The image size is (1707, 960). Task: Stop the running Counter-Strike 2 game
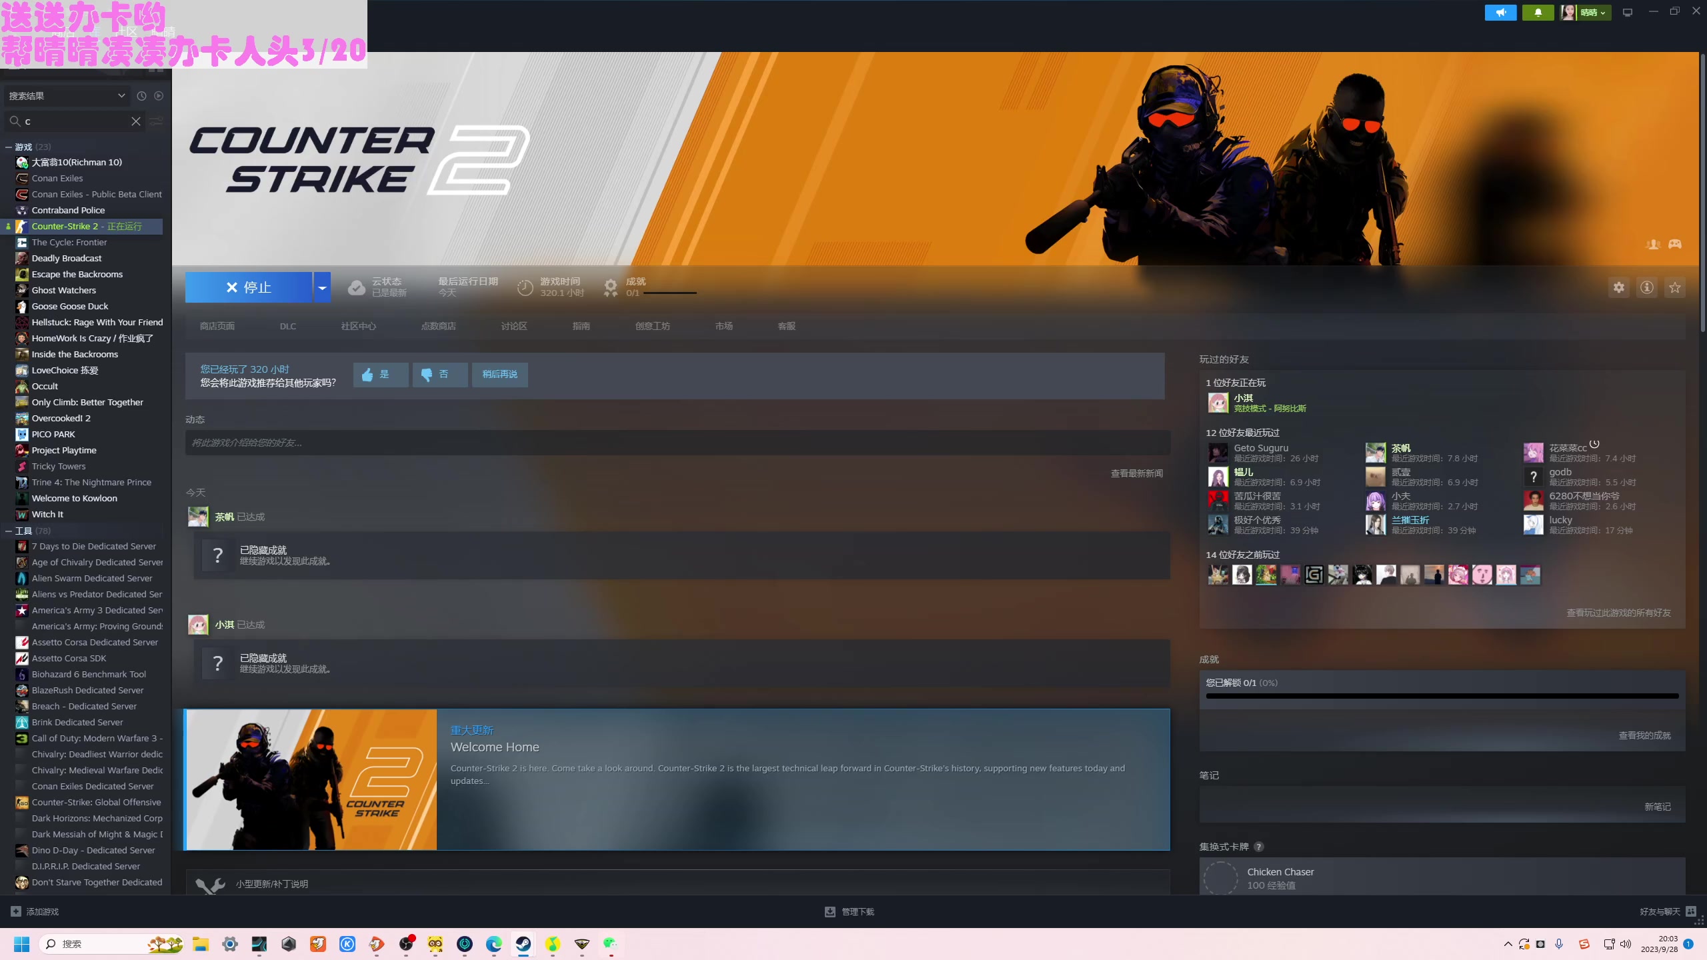(x=249, y=287)
